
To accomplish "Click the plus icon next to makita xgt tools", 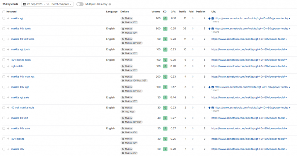I will 8,49.
